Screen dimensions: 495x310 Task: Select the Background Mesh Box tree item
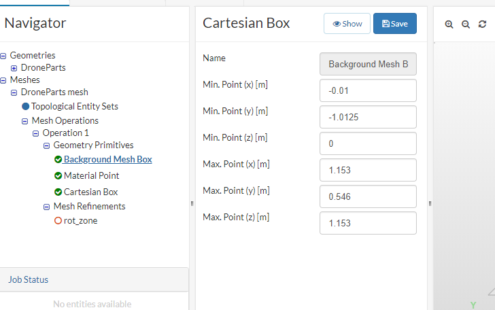tap(107, 160)
